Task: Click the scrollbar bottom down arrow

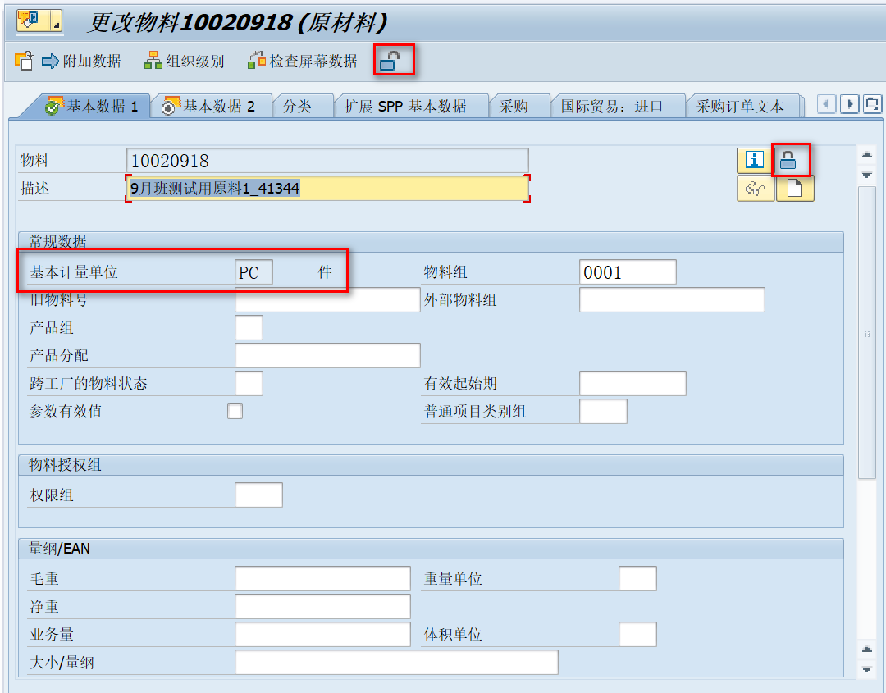Action: point(867,669)
